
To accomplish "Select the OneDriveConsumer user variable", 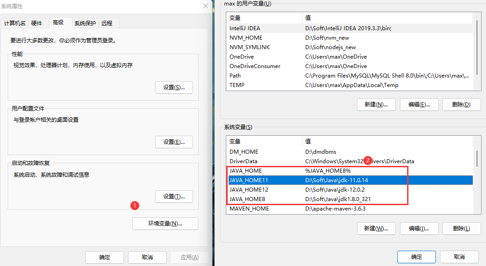I will [350, 66].
